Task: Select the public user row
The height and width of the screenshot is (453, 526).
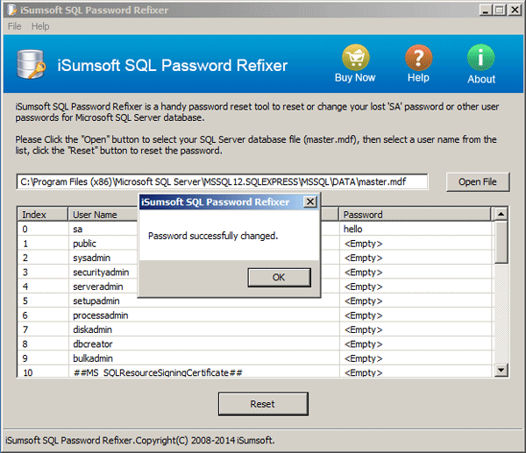Action: click(255, 244)
